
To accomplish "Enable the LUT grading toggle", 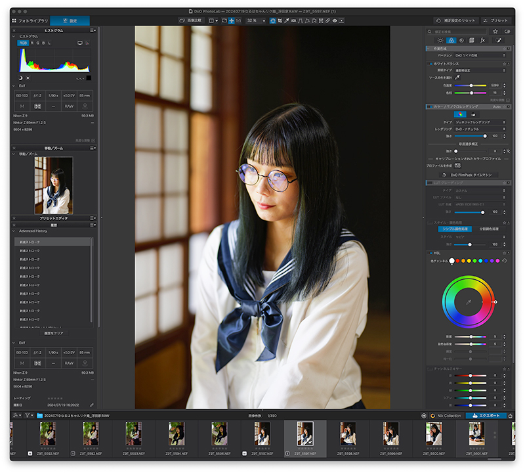I will (x=429, y=183).
